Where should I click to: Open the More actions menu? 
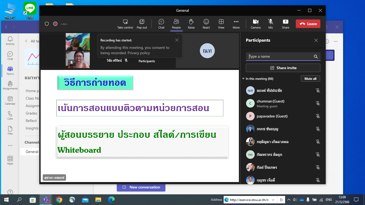click(x=236, y=24)
